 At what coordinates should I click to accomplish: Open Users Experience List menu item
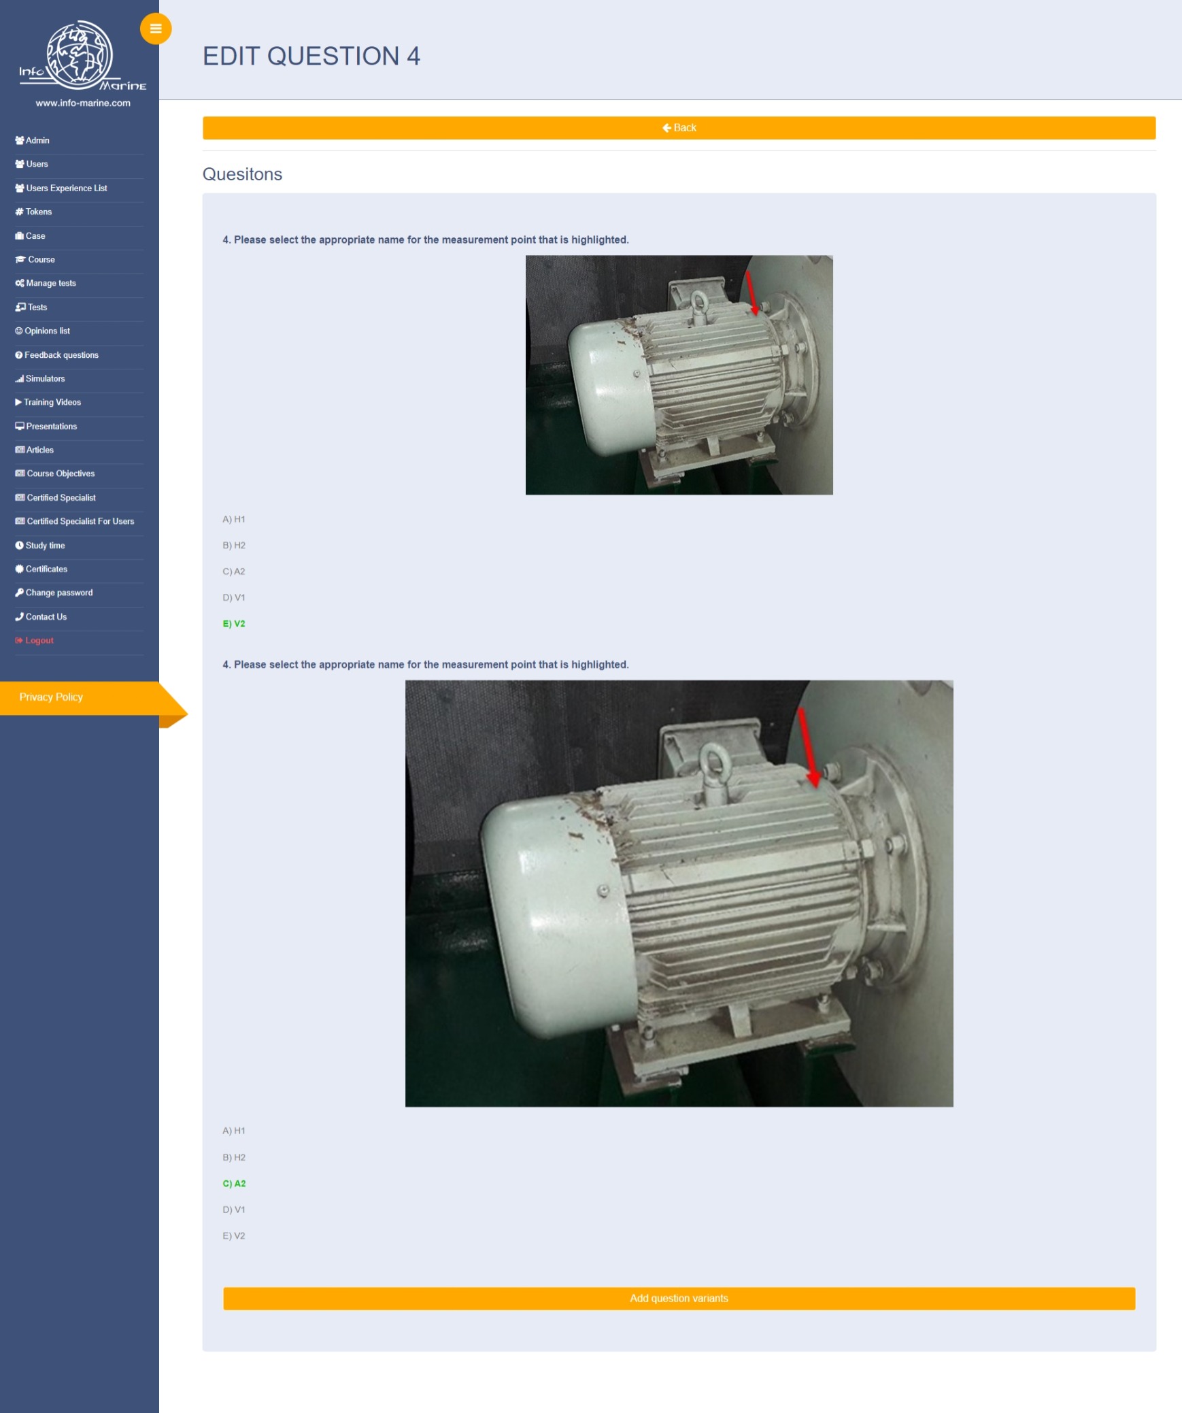coord(66,188)
